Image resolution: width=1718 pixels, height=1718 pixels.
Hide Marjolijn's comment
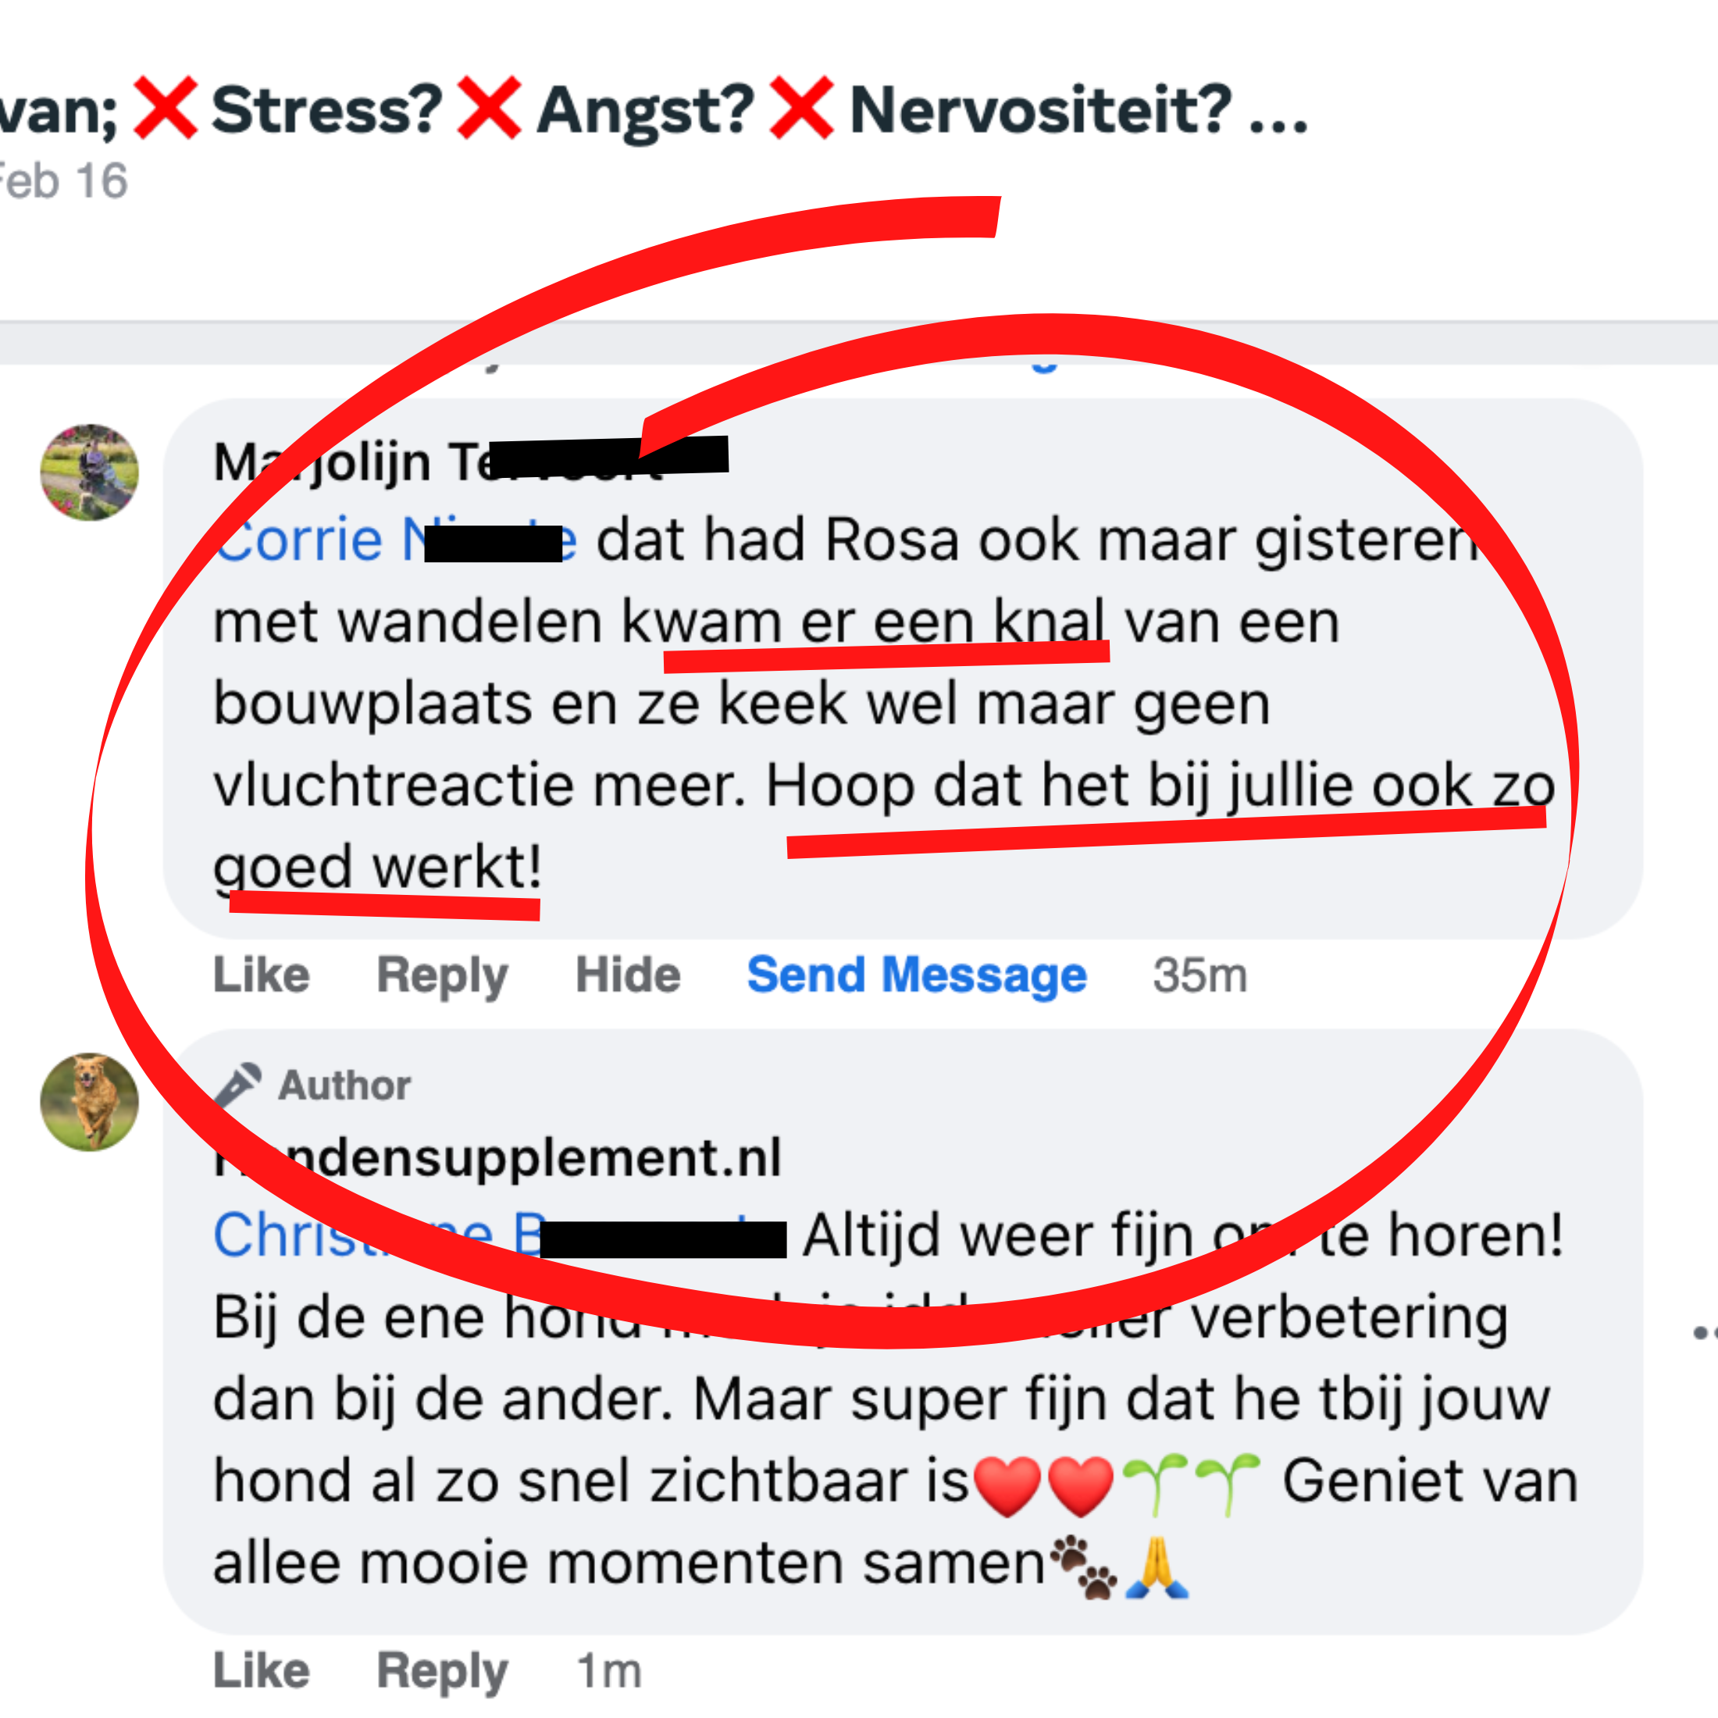[x=628, y=975]
